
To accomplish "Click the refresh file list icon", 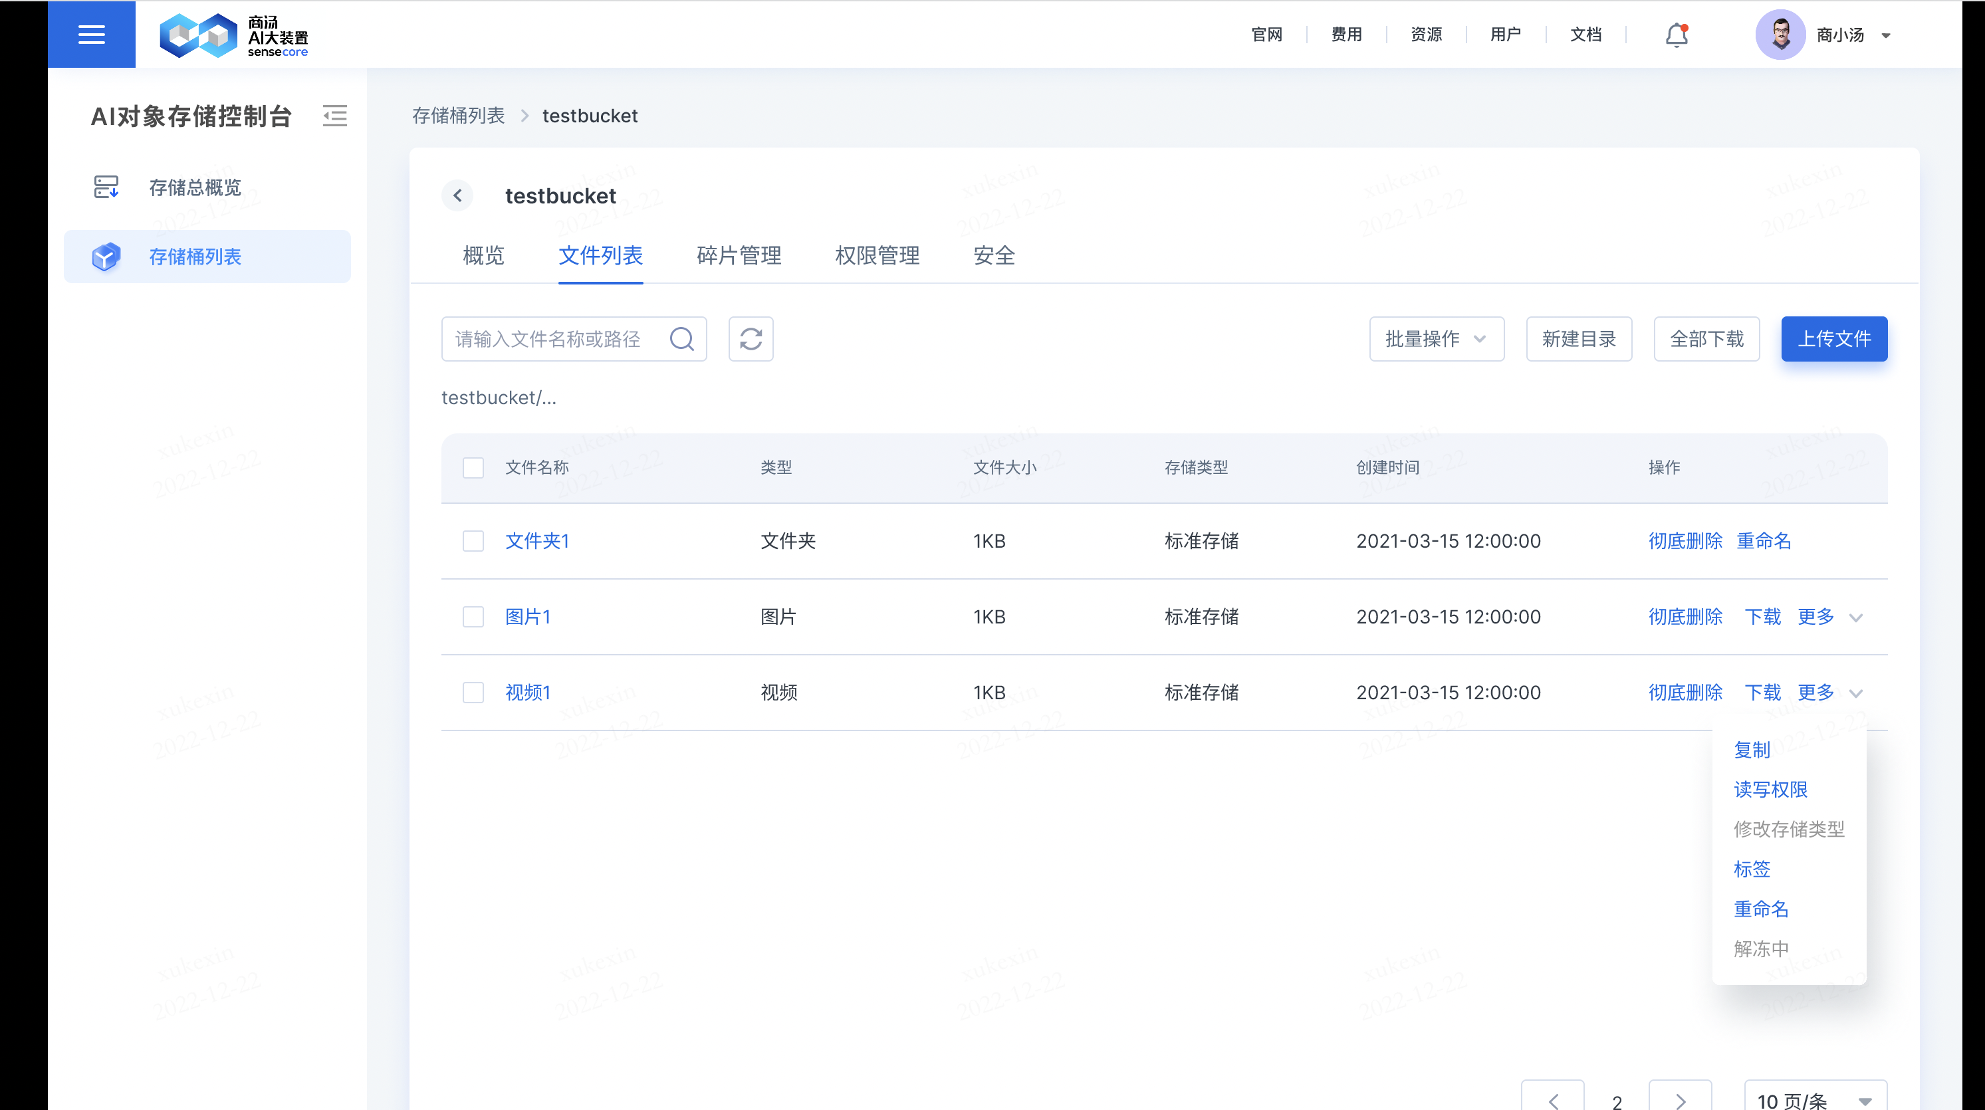I will [751, 339].
